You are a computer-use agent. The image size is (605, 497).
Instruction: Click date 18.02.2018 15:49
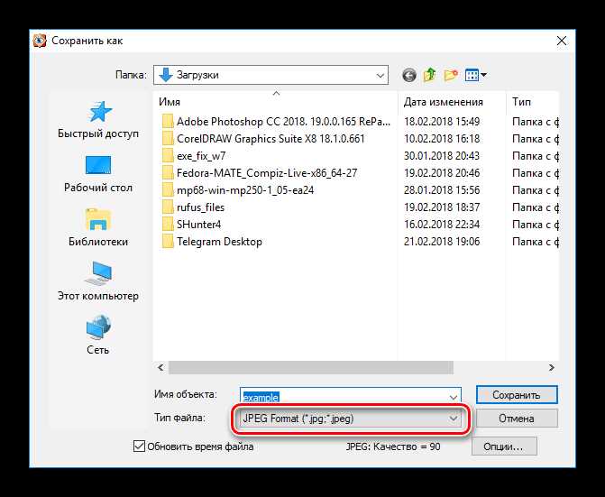click(x=442, y=122)
